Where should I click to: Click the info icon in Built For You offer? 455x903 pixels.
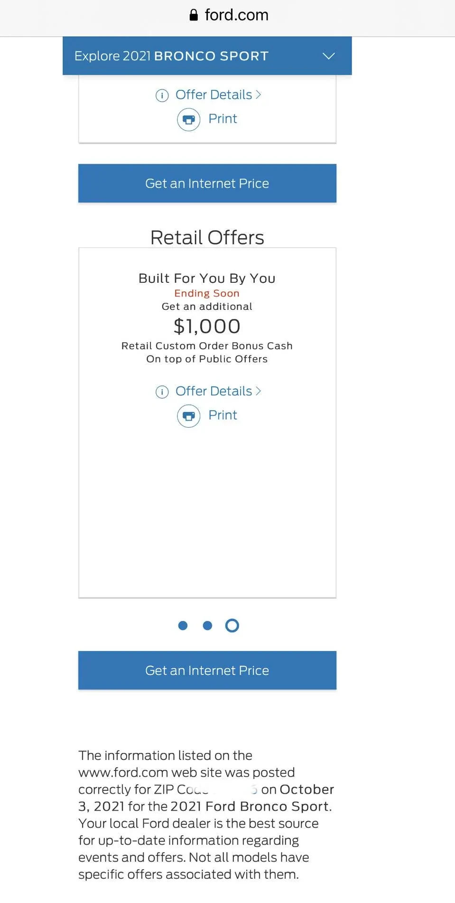pyautogui.click(x=162, y=392)
